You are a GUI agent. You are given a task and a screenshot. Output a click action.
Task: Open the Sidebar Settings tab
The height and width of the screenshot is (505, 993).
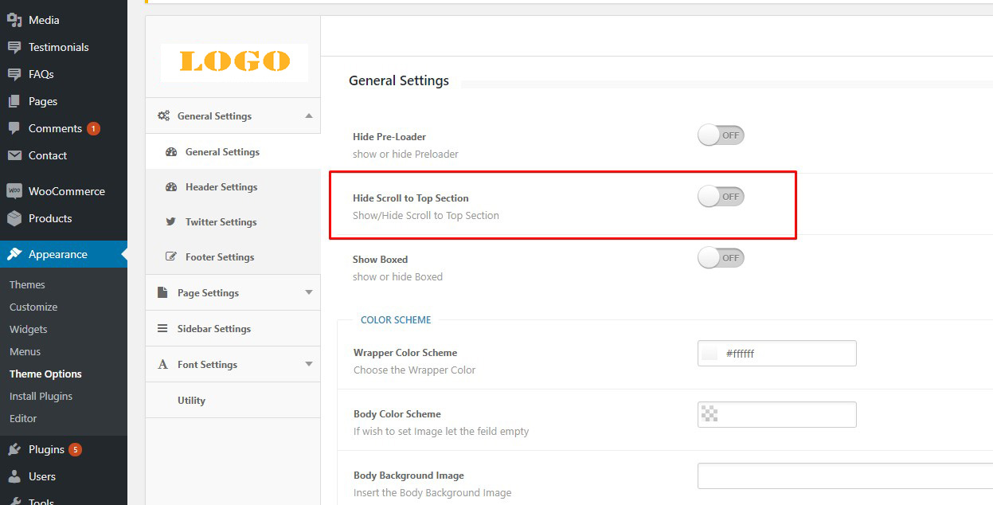click(213, 329)
